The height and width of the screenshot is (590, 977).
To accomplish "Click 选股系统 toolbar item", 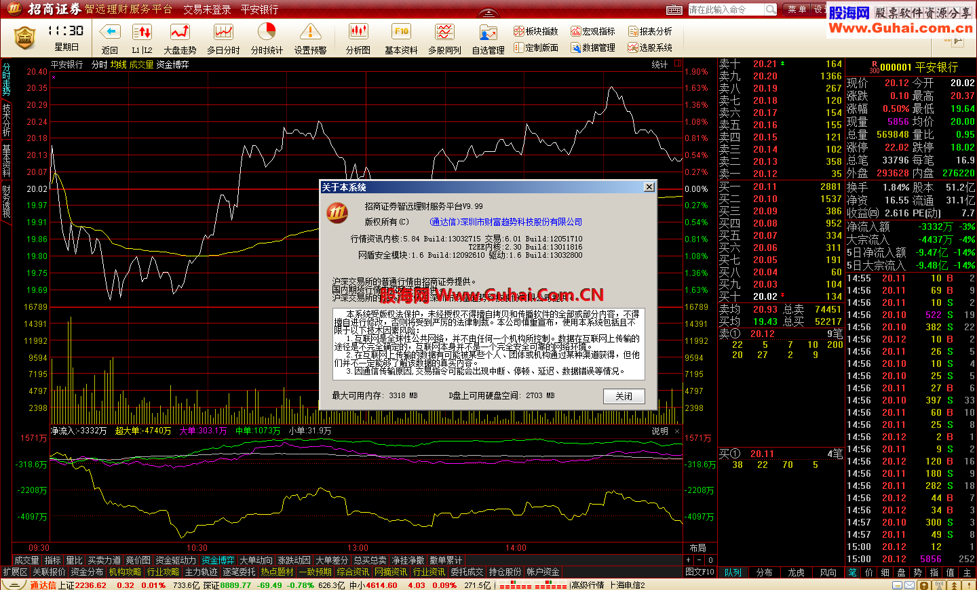I will 650,47.
